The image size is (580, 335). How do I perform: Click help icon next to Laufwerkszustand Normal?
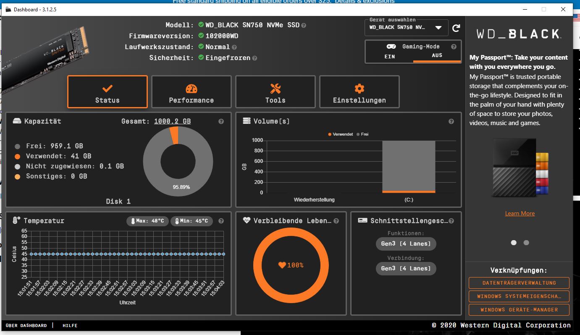[234, 47]
